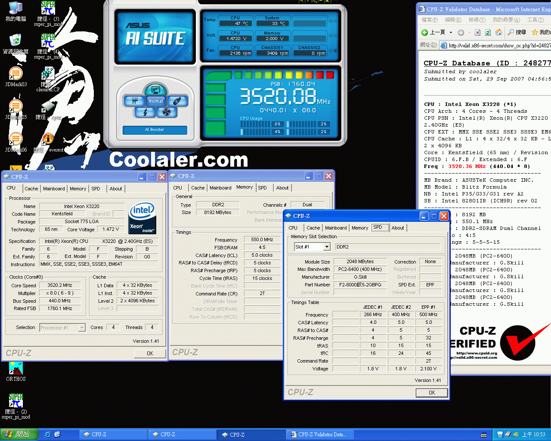
Task: Open About tab in the CPU-Z processor window
Action: [116, 189]
